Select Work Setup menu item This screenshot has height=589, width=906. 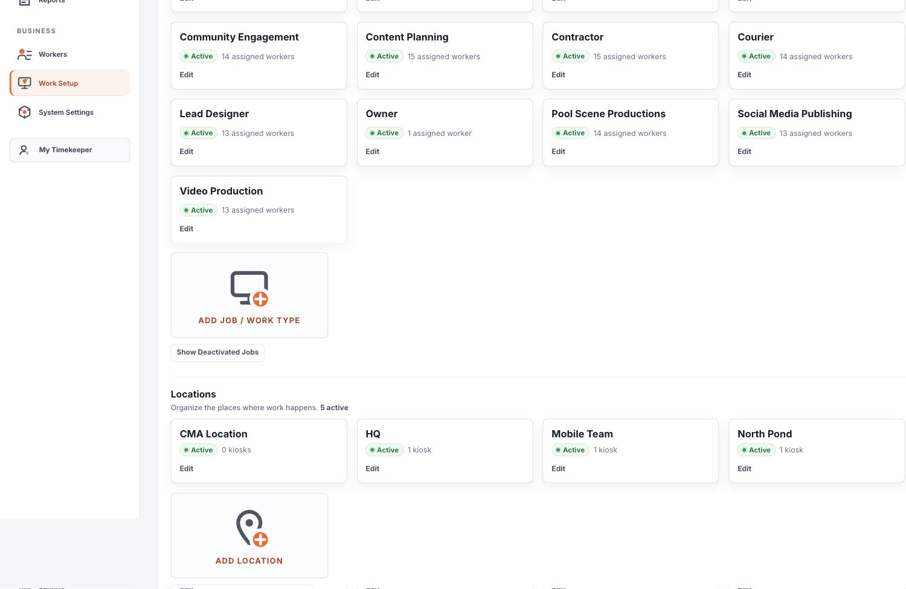point(69,83)
